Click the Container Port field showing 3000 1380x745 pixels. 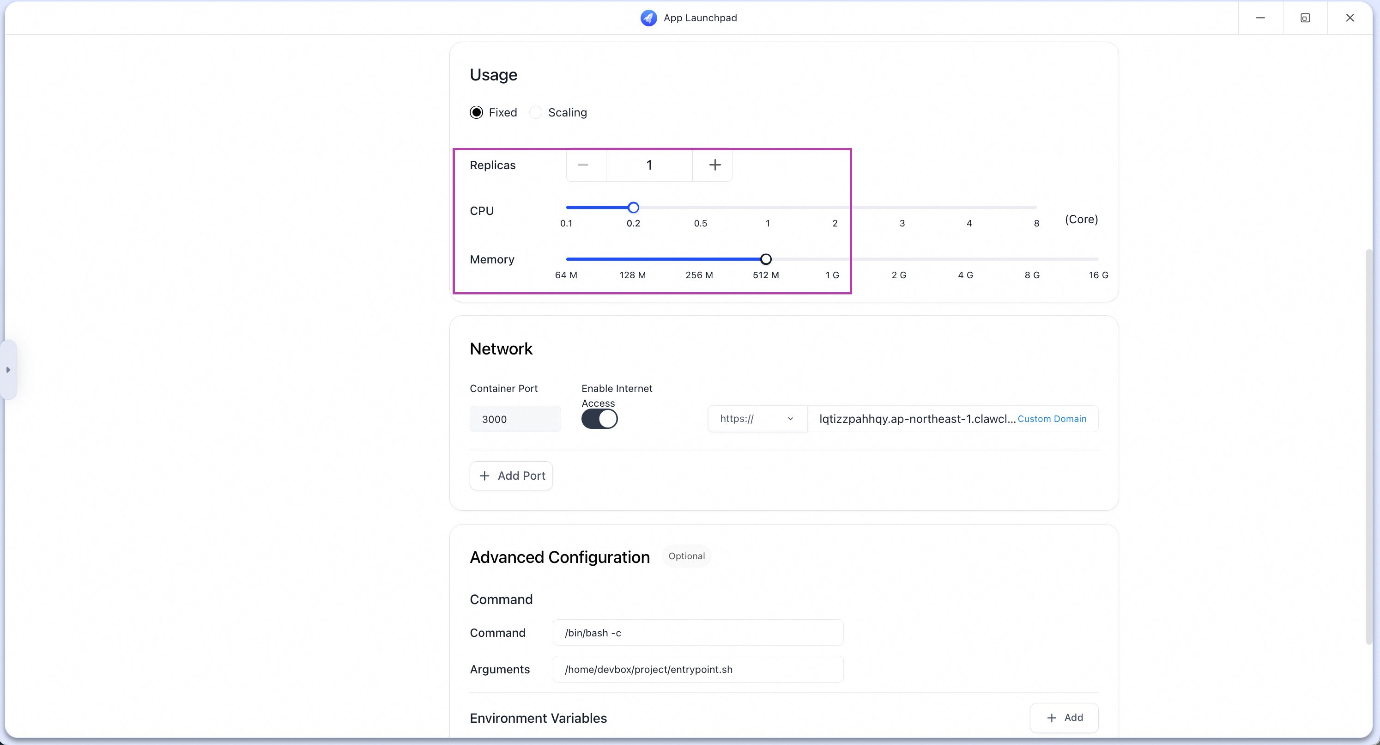[x=515, y=419]
